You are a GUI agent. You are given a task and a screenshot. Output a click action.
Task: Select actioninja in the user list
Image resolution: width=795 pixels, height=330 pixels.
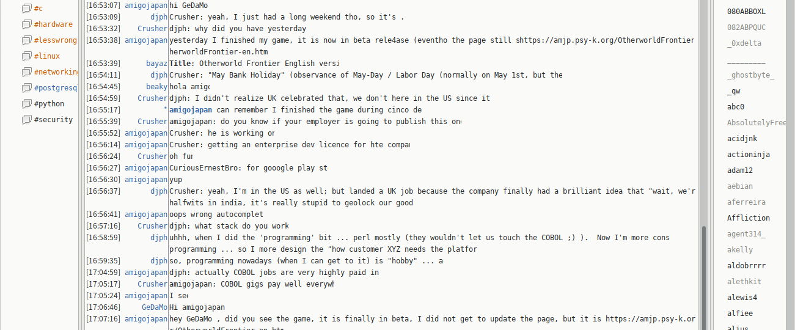click(x=748, y=155)
